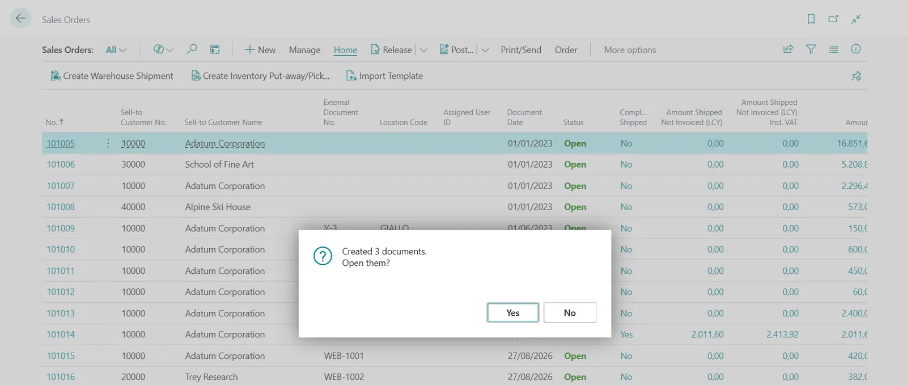Viewport: 907px width, 386px height.
Task: Click customer number 40000
Action: 133,207
